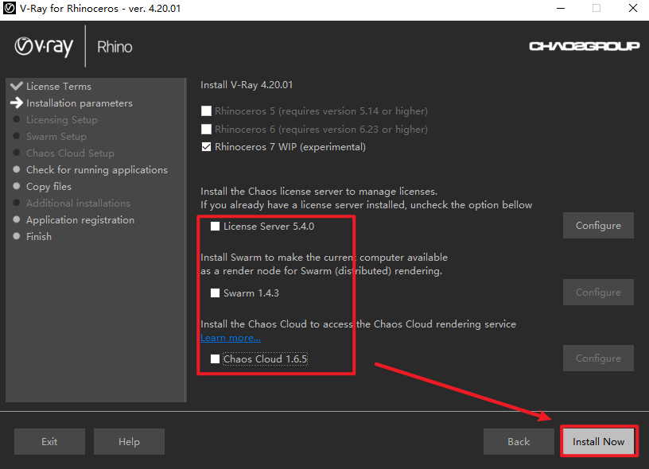Viewport: 649px width, 469px height.
Task: Click the bullet beside Copy files step
Action: pyautogui.click(x=17, y=186)
